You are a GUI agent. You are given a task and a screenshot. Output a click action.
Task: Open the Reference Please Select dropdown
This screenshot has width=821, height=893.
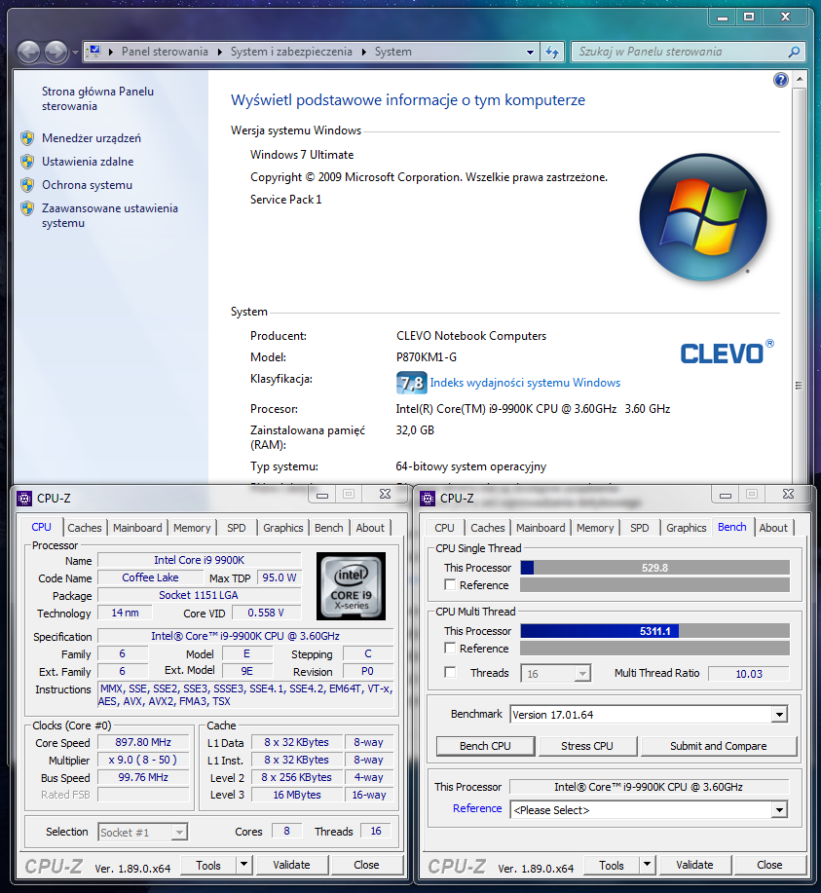[x=779, y=810]
